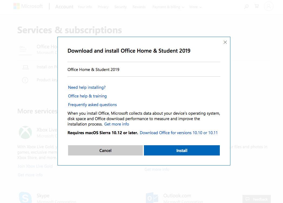The image size is (283, 203).
Task: Click Get more info under Xbox Live
Action: (x=30, y=175)
